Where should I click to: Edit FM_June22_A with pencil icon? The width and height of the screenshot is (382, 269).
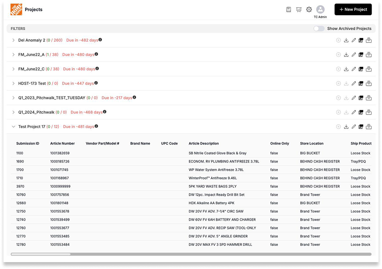(354, 55)
